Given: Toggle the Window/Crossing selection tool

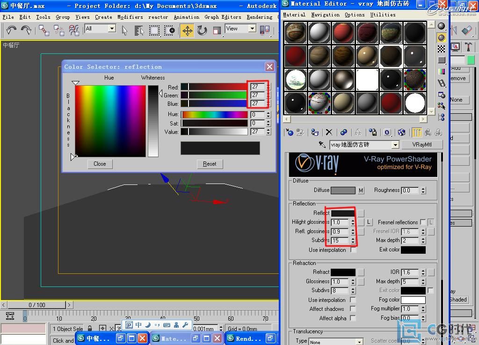Looking at the screenshot, I should [x=169, y=30].
